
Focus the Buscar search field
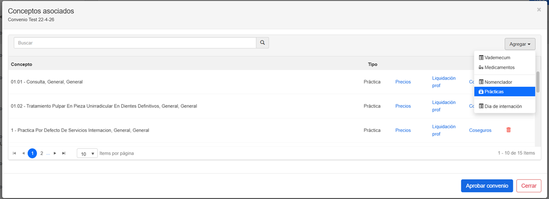[x=135, y=43]
